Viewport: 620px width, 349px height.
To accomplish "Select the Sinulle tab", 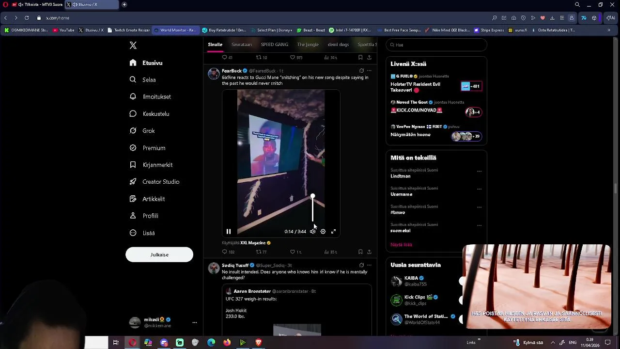I will point(215,45).
